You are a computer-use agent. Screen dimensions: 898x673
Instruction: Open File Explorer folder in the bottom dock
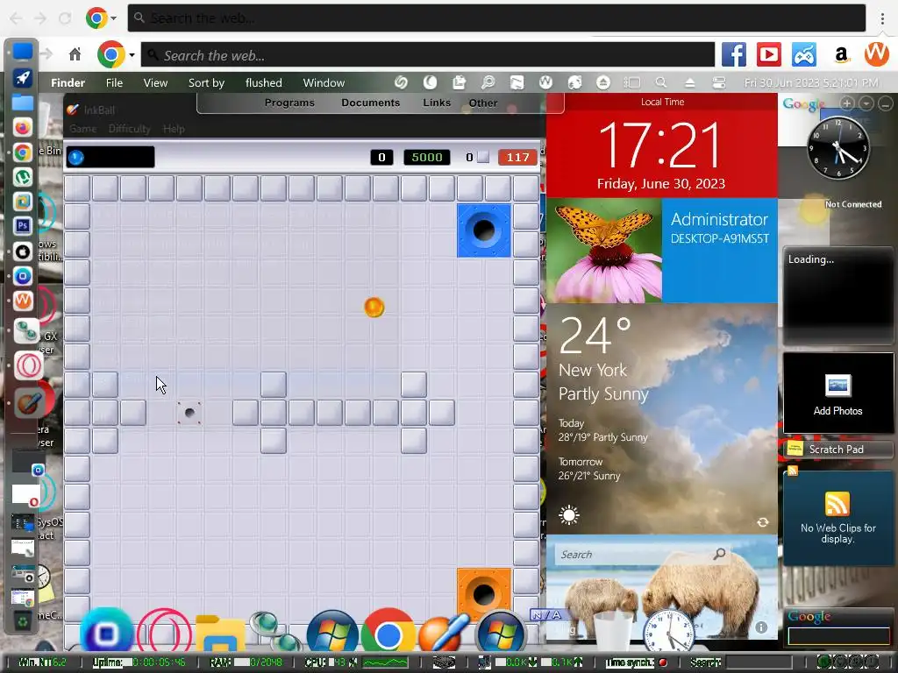[x=220, y=634]
